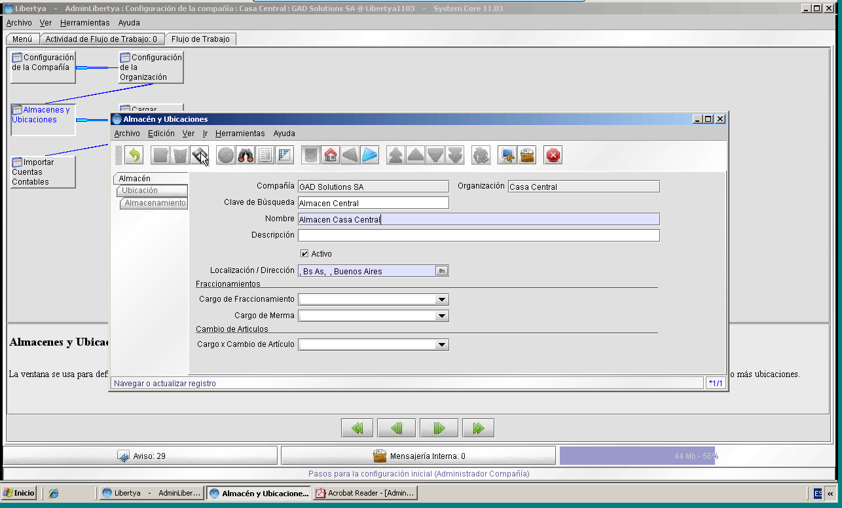Viewport: 842px width, 508px height.
Task: Open Herramientas menu in Almacén window
Action: tap(240, 134)
